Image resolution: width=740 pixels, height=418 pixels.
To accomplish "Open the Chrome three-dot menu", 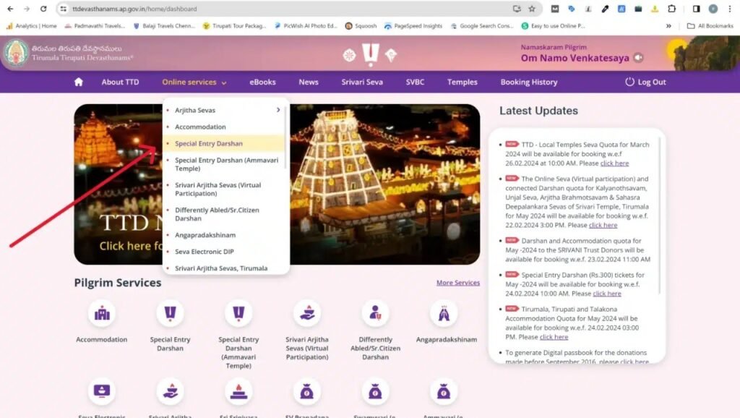I will pos(730,9).
